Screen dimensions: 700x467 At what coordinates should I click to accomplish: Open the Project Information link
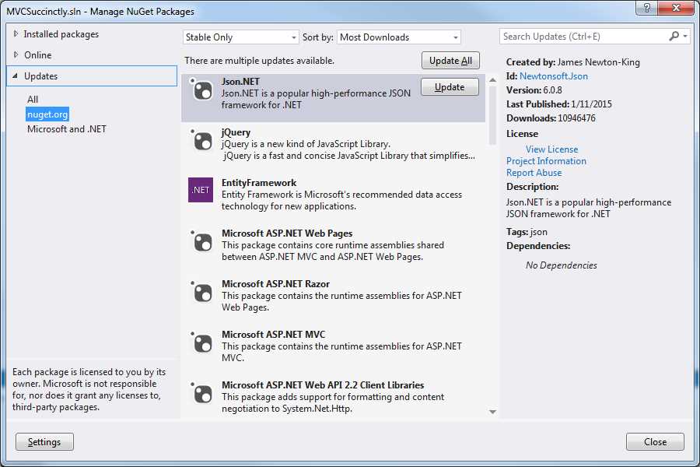pyautogui.click(x=546, y=161)
